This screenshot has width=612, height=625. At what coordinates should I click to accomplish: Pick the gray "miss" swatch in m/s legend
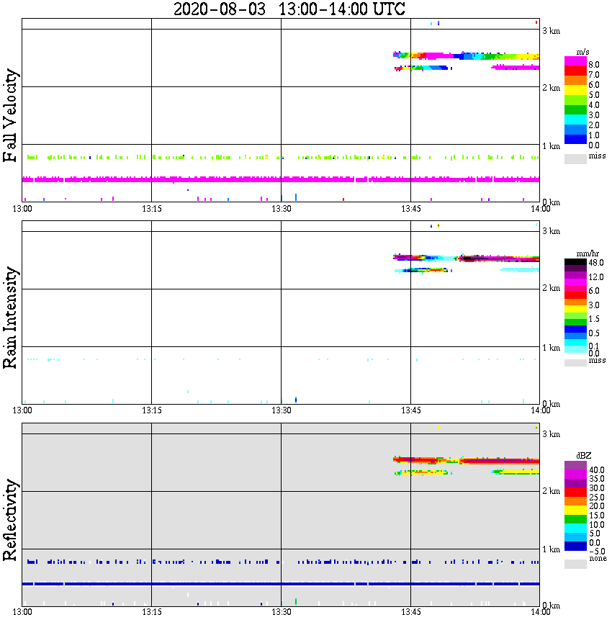click(575, 158)
